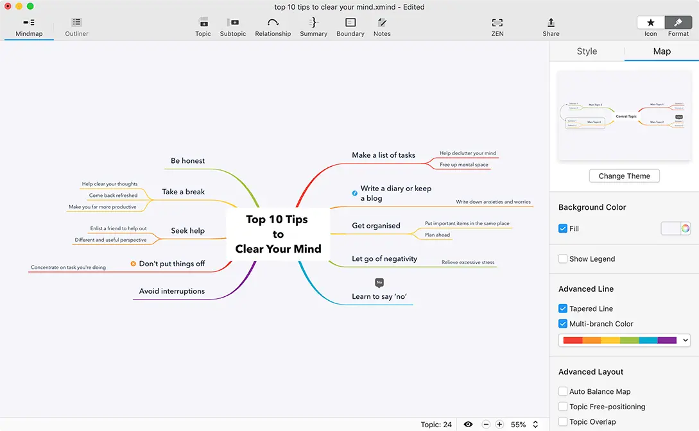Expand the multi-branch color palette dropdown
The height and width of the screenshot is (431, 699).
point(685,340)
